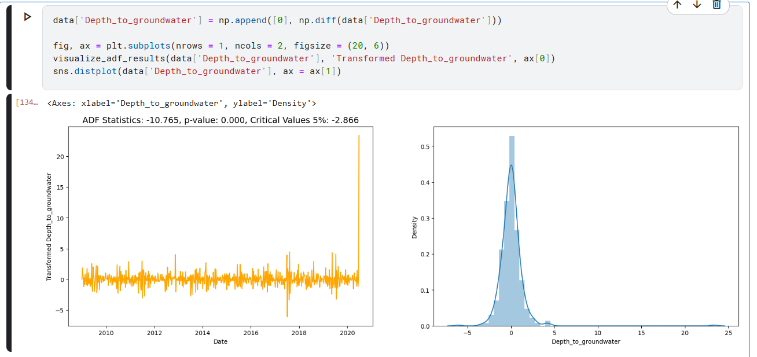Click the Date x-axis label
This screenshot has width=757, height=357.
click(x=221, y=341)
